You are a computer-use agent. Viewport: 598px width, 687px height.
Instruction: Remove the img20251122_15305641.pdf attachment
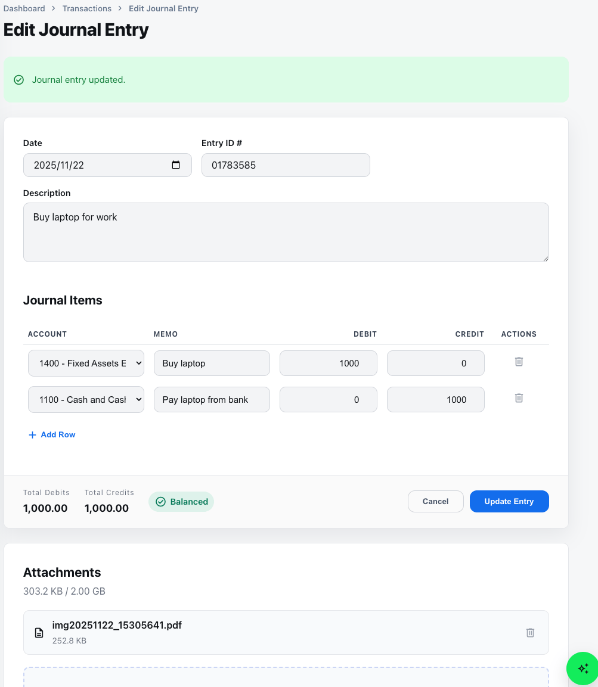pyautogui.click(x=530, y=633)
